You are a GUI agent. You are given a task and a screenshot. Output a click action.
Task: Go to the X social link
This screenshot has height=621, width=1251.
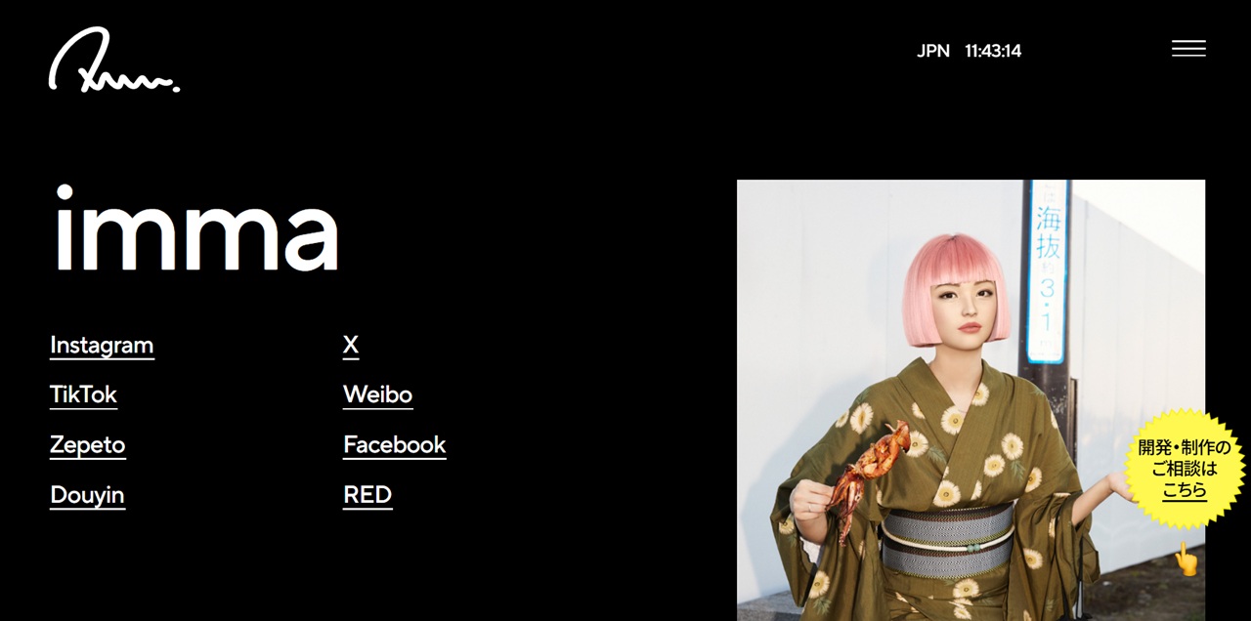click(x=351, y=346)
